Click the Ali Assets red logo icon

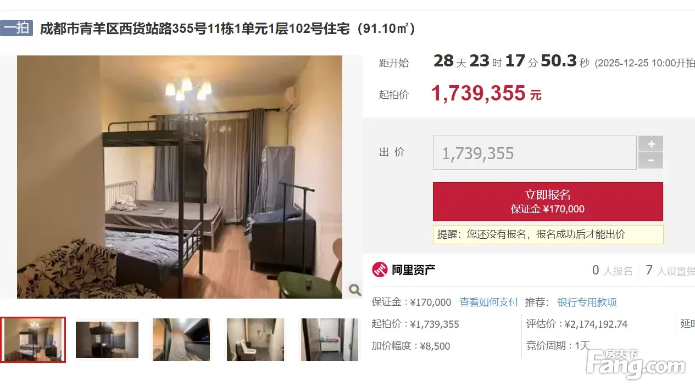[380, 270]
